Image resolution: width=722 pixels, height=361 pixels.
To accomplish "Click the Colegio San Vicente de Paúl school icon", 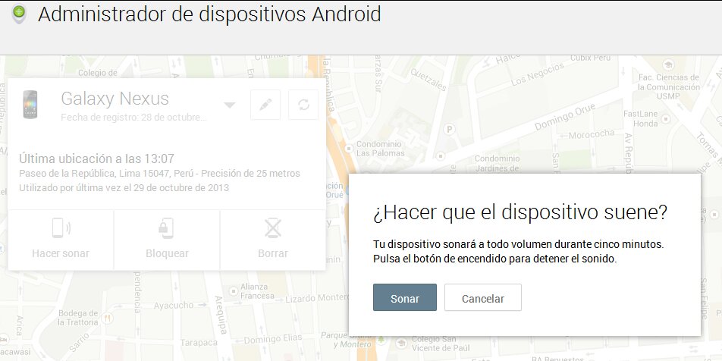I will click(400, 343).
